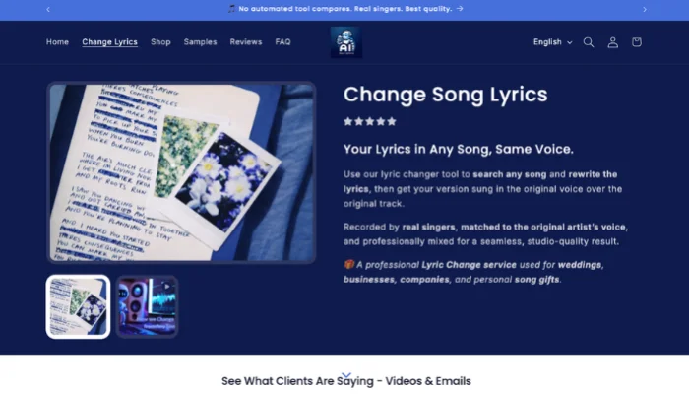Open the FAQ page link

click(283, 42)
